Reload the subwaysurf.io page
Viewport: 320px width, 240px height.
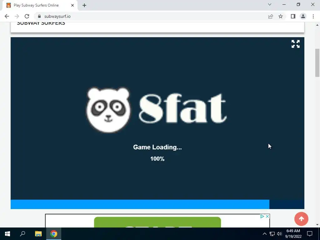(x=27, y=16)
